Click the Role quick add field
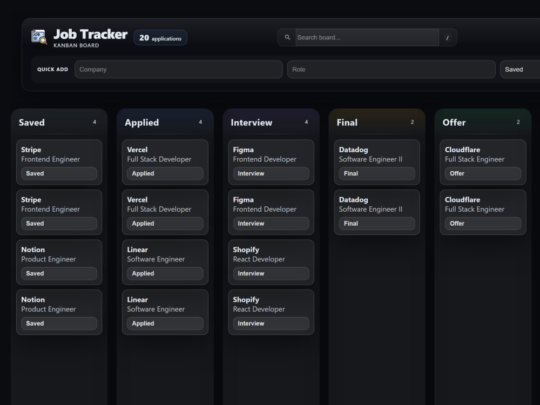540x405 pixels. click(x=391, y=69)
